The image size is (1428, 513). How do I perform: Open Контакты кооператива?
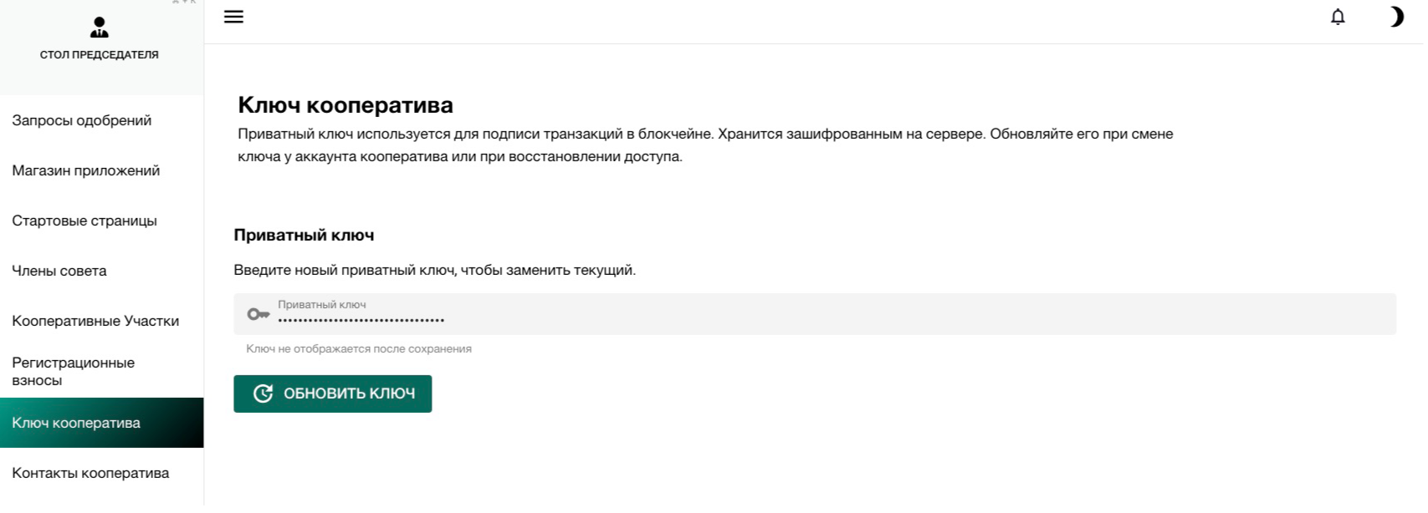(x=90, y=473)
